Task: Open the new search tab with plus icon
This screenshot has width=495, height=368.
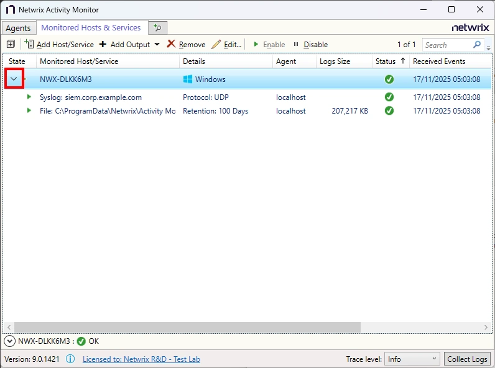Action: 158,28
